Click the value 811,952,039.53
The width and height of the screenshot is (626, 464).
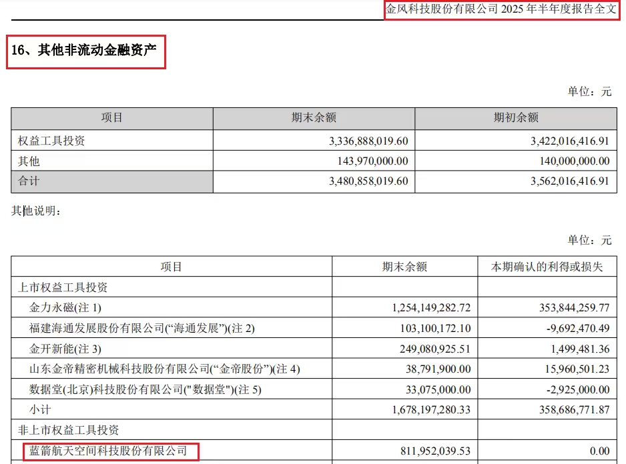(435, 451)
